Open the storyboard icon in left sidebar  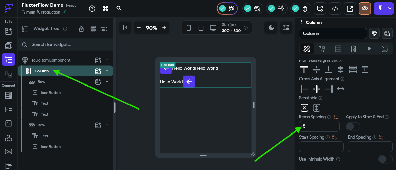pyautogui.click(x=8, y=74)
